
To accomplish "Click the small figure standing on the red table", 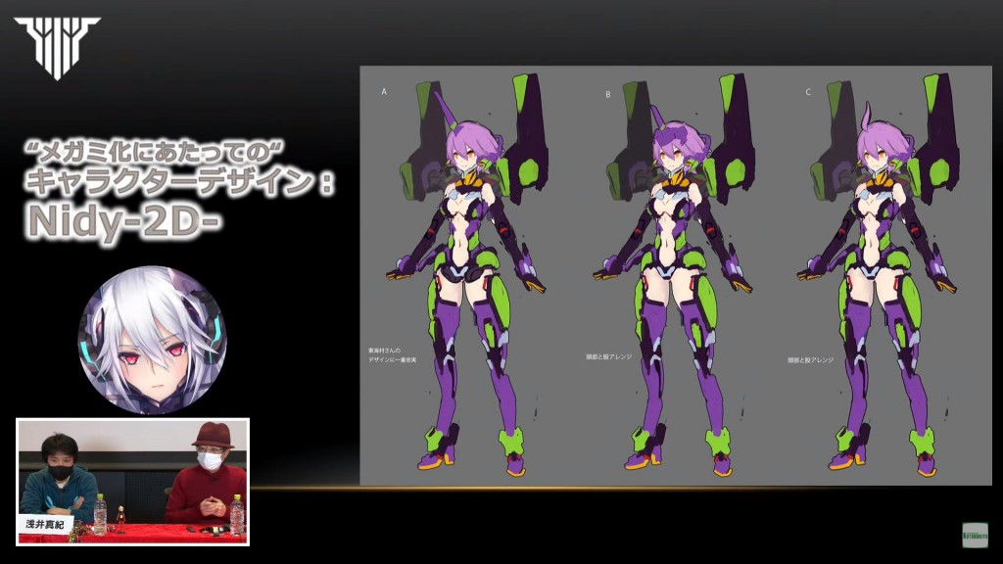I will click(x=121, y=516).
